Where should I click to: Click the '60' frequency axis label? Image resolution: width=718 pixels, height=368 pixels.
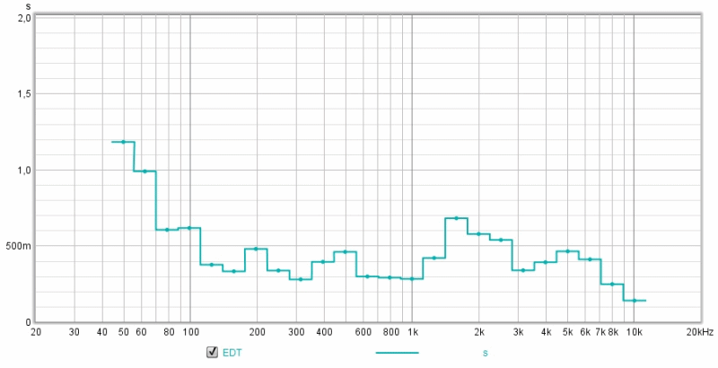point(141,332)
